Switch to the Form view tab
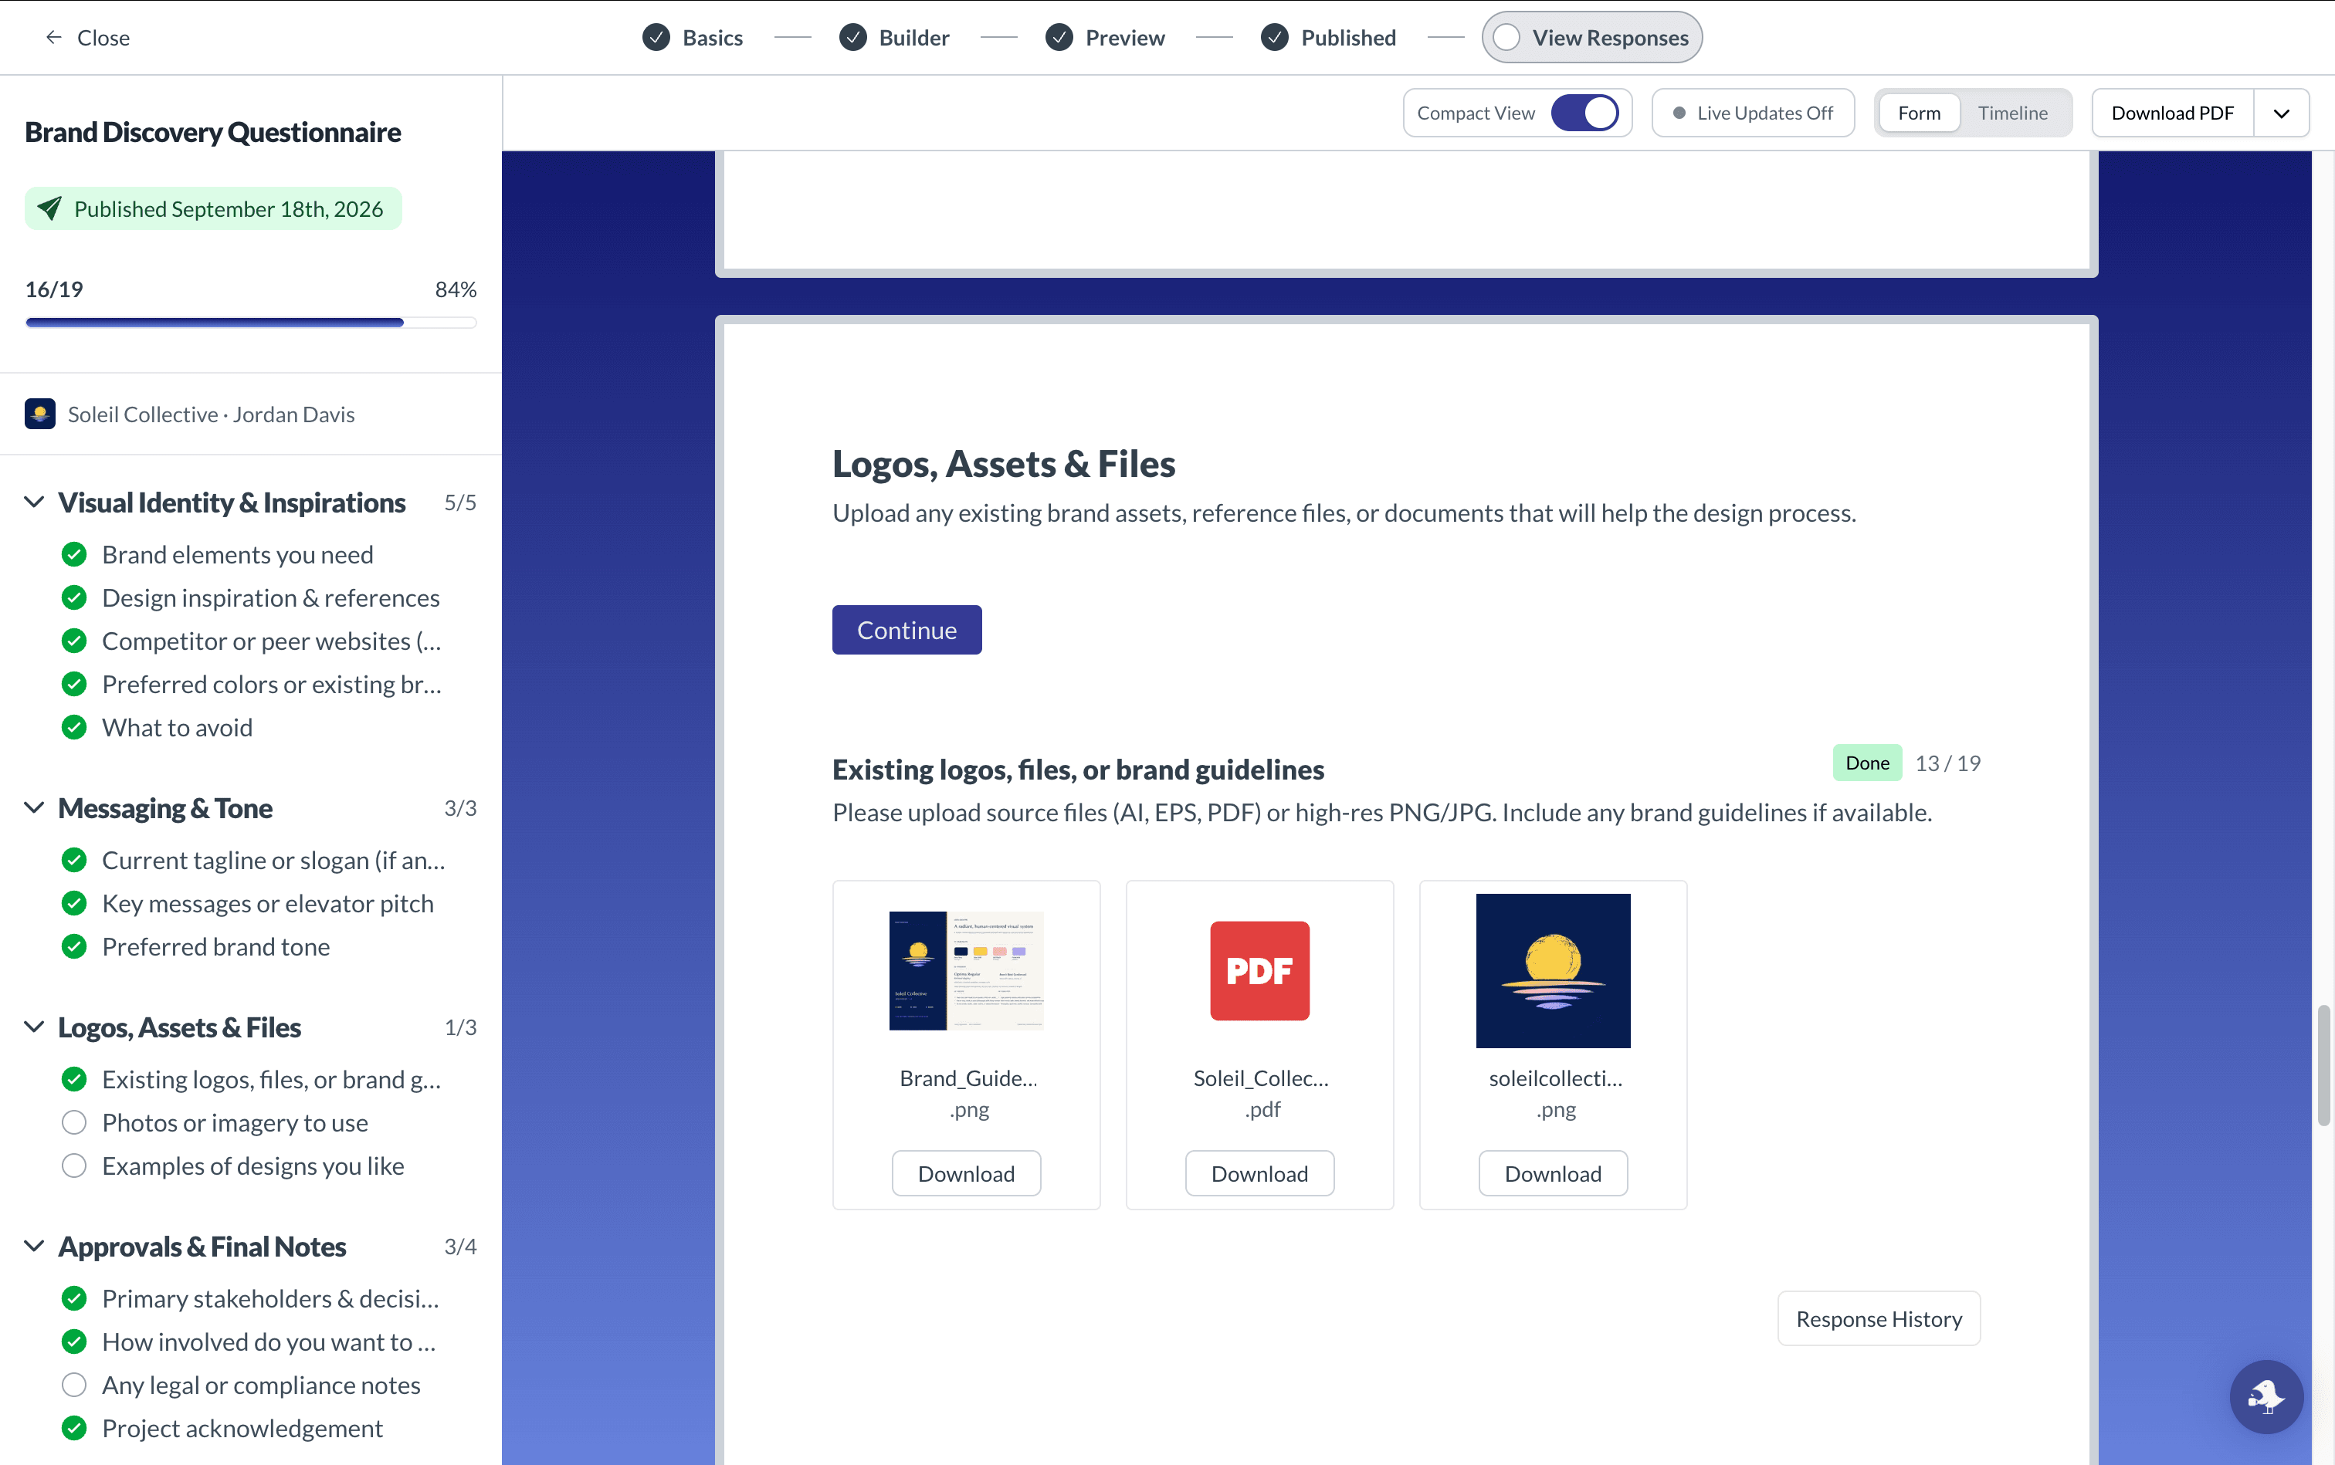 1918,113
